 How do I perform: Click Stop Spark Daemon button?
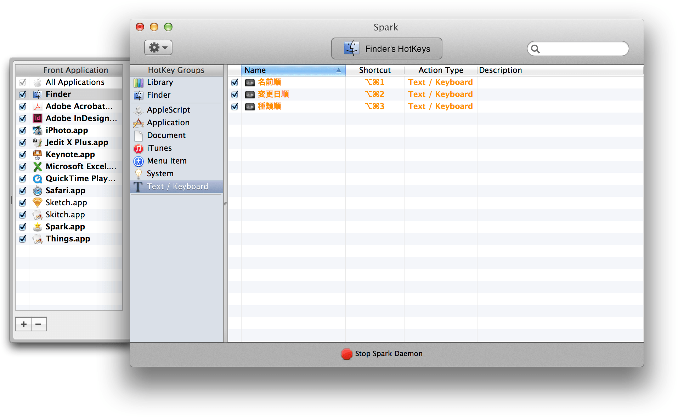tap(382, 354)
